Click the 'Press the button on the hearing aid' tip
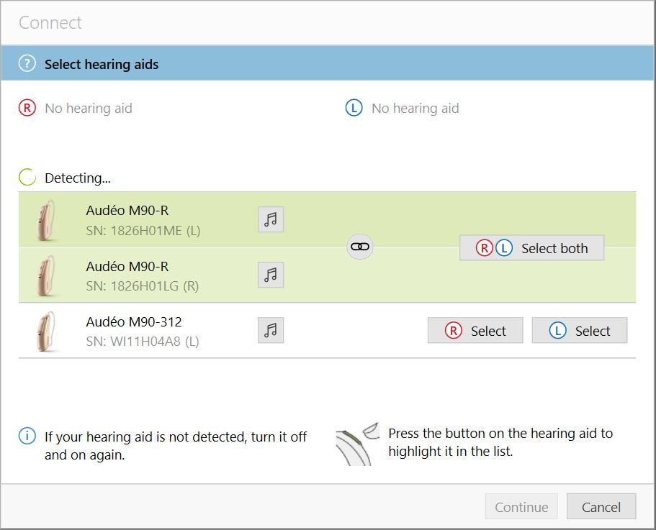The height and width of the screenshot is (530, 656). coord(500,442)
